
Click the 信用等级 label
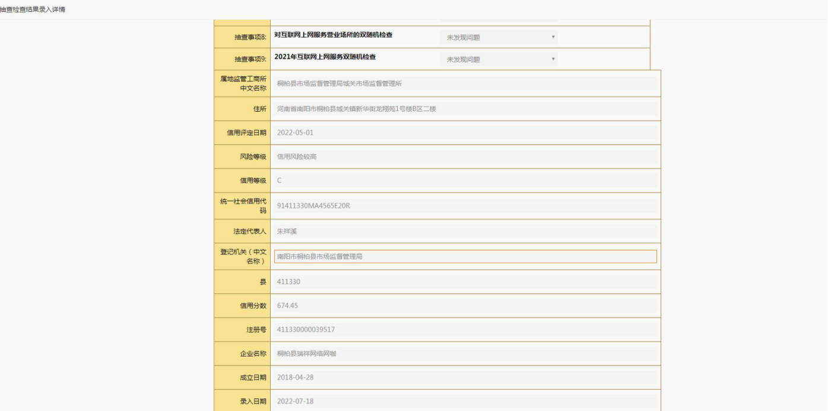[x=253, y=180]
